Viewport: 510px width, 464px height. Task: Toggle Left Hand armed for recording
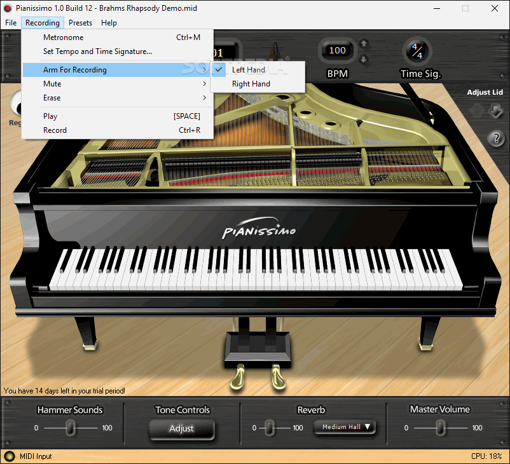coord(258,69)
